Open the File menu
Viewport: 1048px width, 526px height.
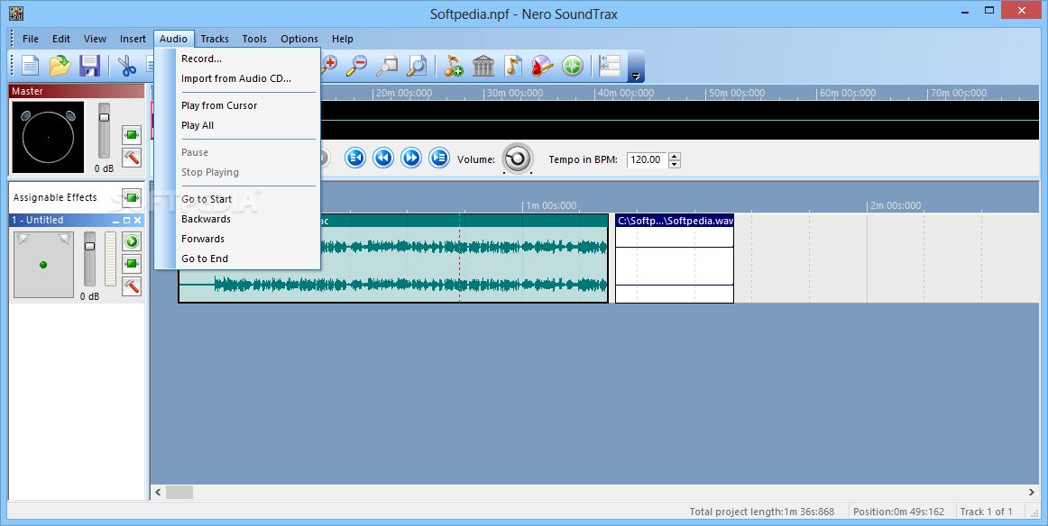(x=31, y=39)
